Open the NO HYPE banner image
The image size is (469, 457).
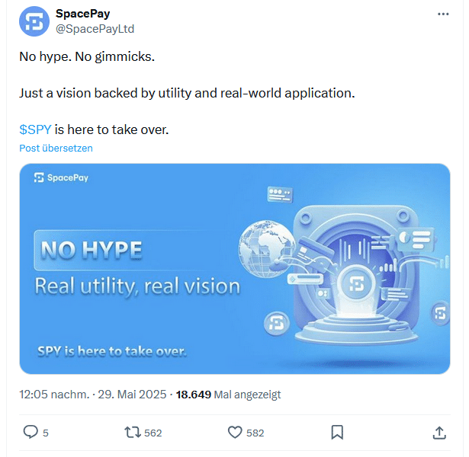[x=234, y=269]
